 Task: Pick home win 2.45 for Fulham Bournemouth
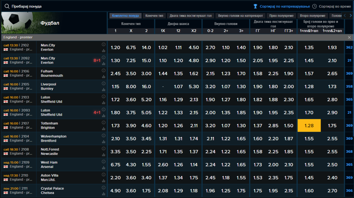pos(115,73)
